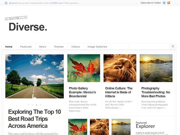Click the orange RSS feed icon

click(x=169, y=3)
